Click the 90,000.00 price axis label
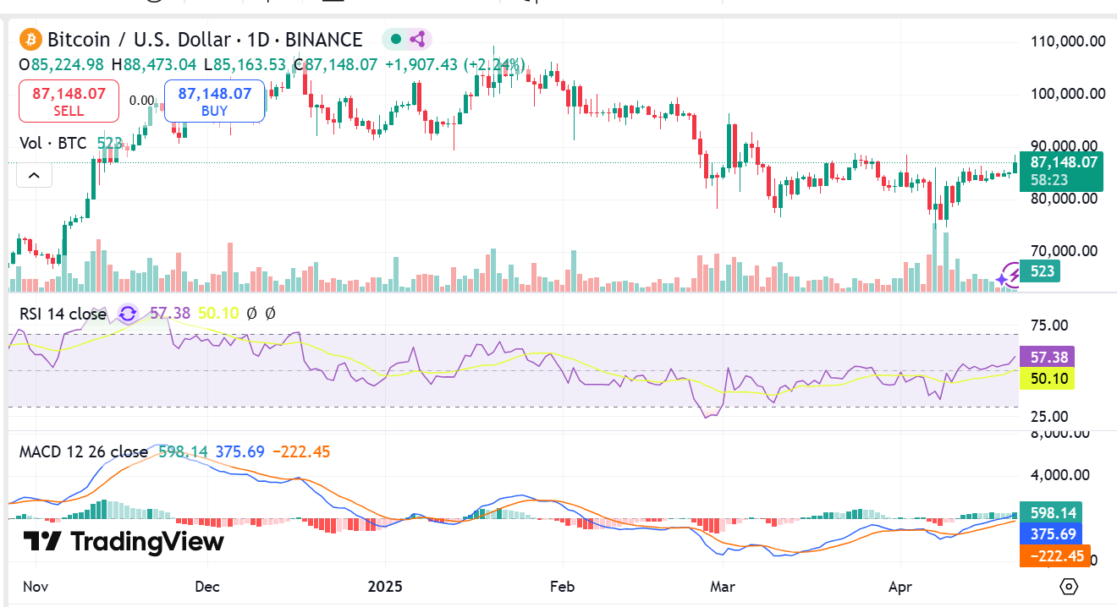The width and height of the screenshot is (1117, 607). point(1063,145)
